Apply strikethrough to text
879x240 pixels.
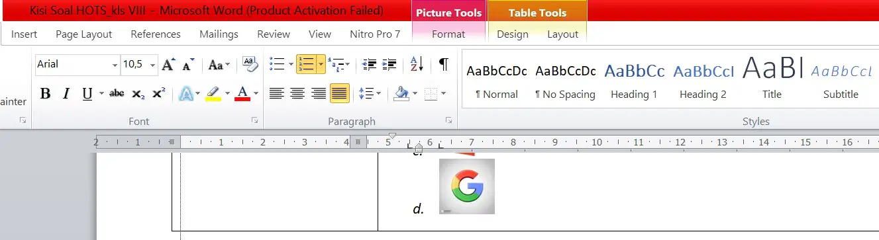(x=117, y=94)
